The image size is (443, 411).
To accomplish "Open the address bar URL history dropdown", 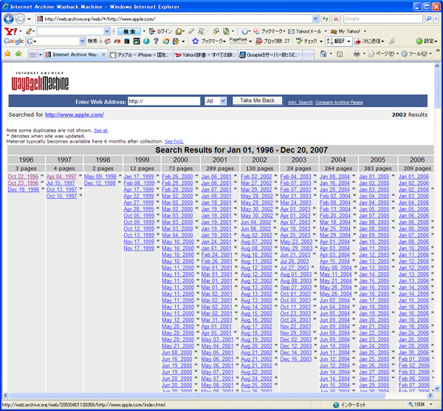I will [315, 18].
